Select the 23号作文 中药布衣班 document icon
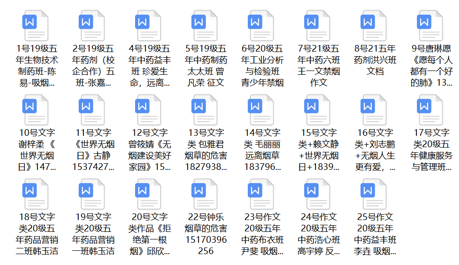This screenshot has height=265, width=459. [261, 194]
